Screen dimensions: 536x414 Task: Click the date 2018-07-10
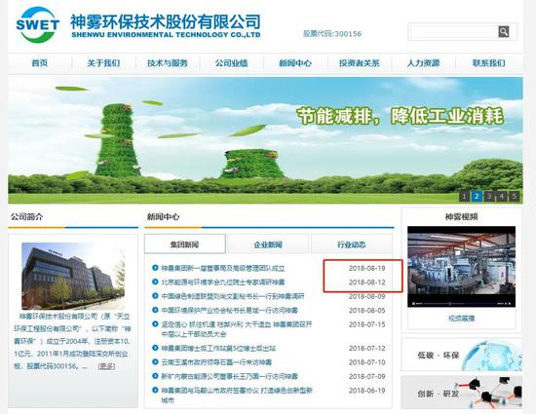click(x=367, y=362)
